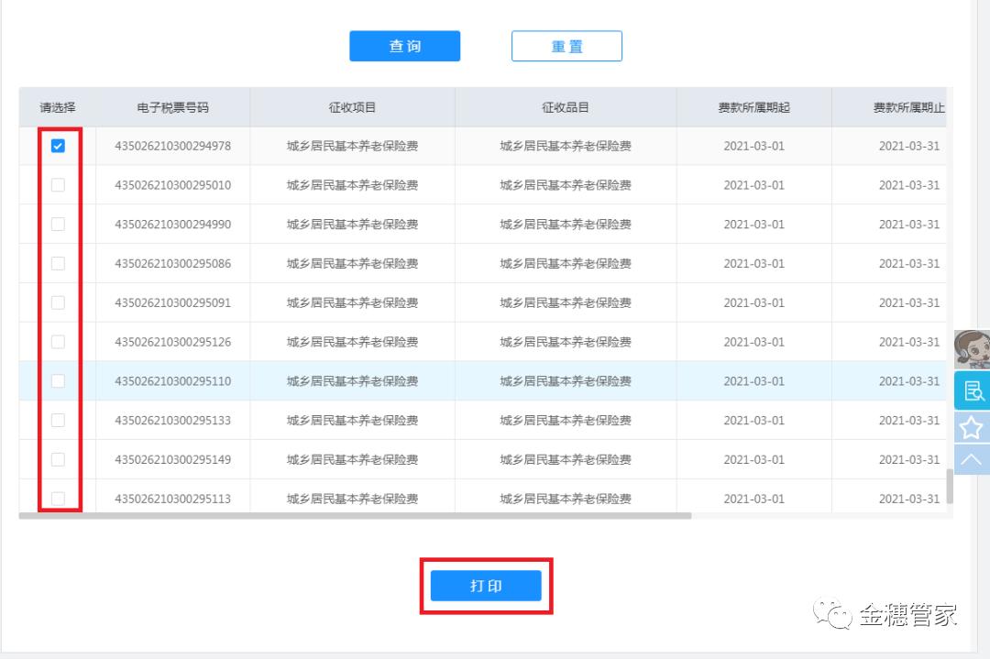Tick the checkbox for receipt 435026210300295149
990x659 pixels.
point(58,458)
